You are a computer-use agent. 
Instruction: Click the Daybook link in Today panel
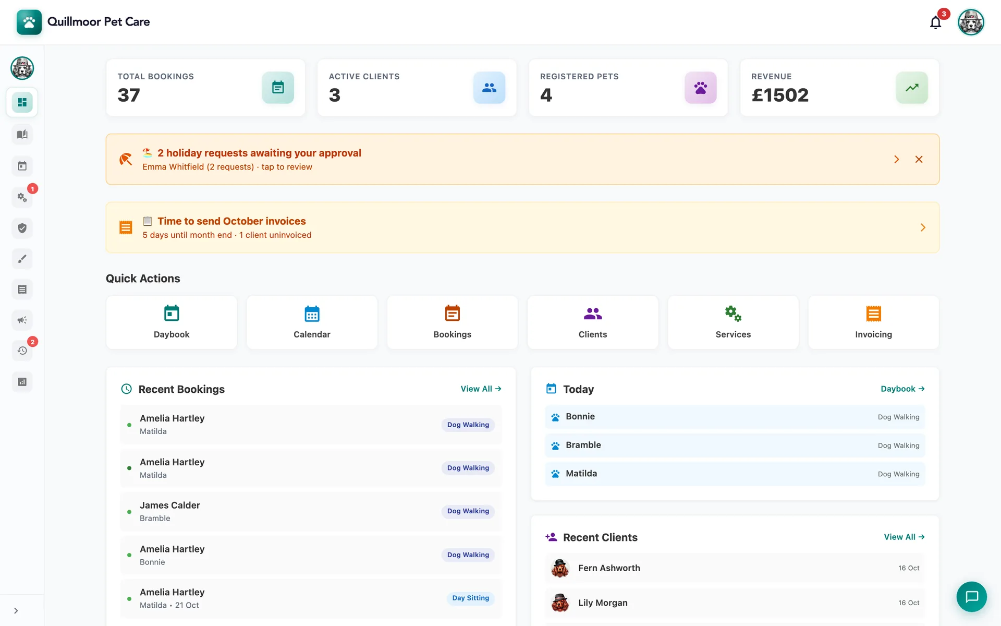(x=902, y=389)
